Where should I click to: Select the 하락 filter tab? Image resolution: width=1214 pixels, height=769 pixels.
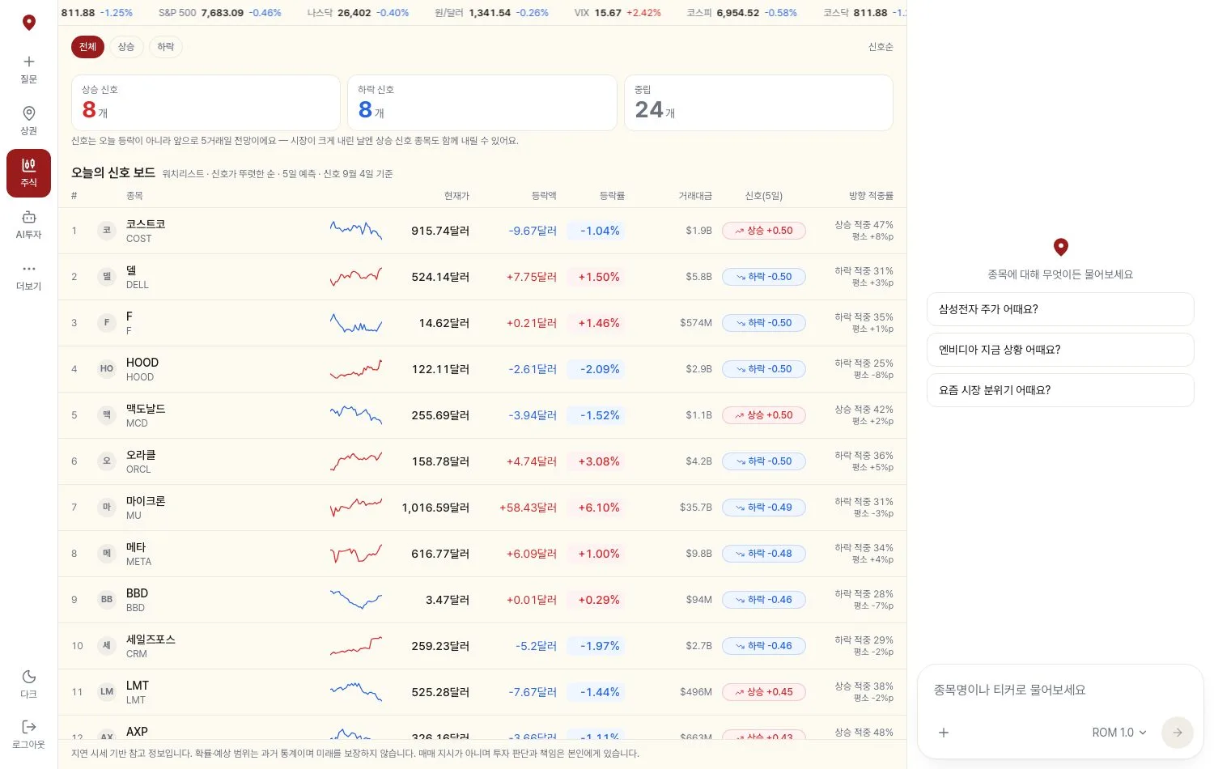coord(166,47)
